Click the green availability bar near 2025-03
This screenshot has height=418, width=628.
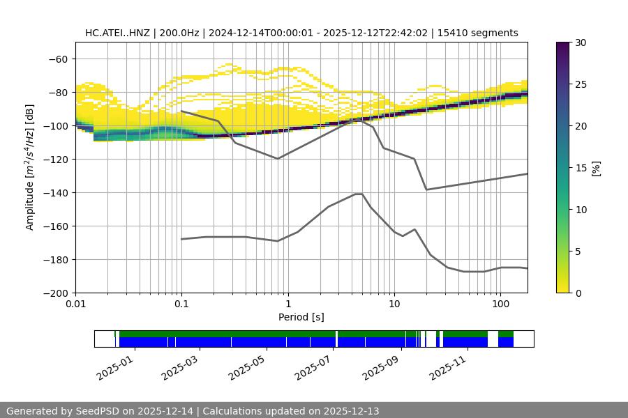pyautogui.click(x=200, y=334)
